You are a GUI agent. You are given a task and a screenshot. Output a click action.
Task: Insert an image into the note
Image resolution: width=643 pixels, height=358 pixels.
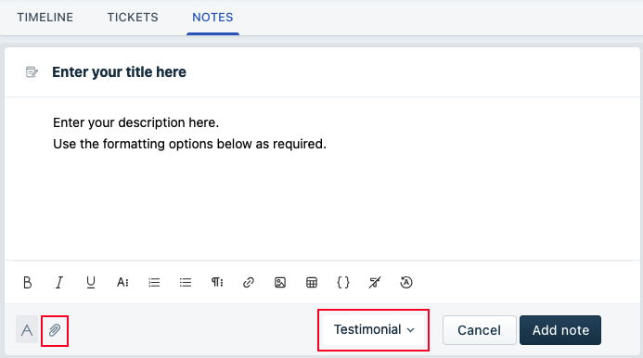(280, 282)
